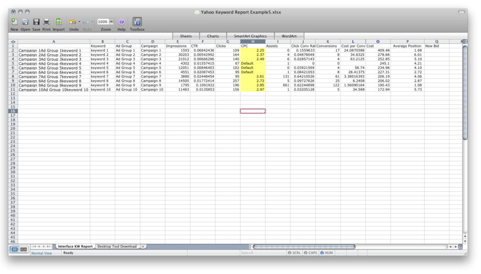Click the NUM status indicator

tap(327, 253)
